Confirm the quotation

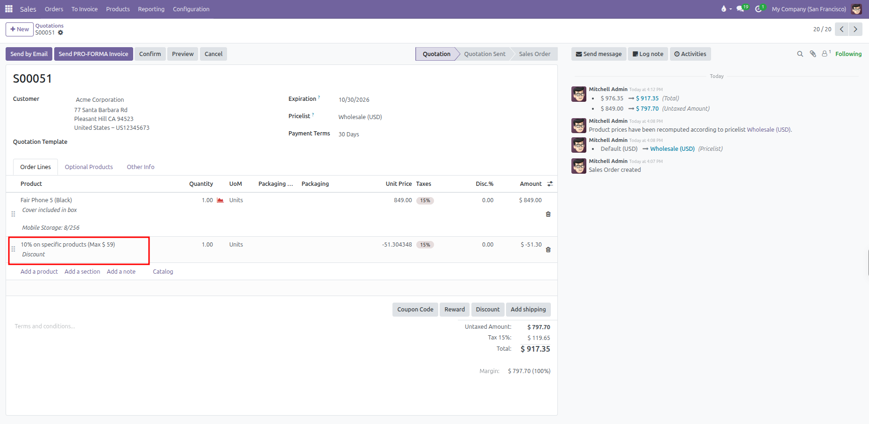[150, 54]
